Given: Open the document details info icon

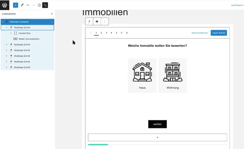Looking at the screenshot, I should [x=39, y=5].
